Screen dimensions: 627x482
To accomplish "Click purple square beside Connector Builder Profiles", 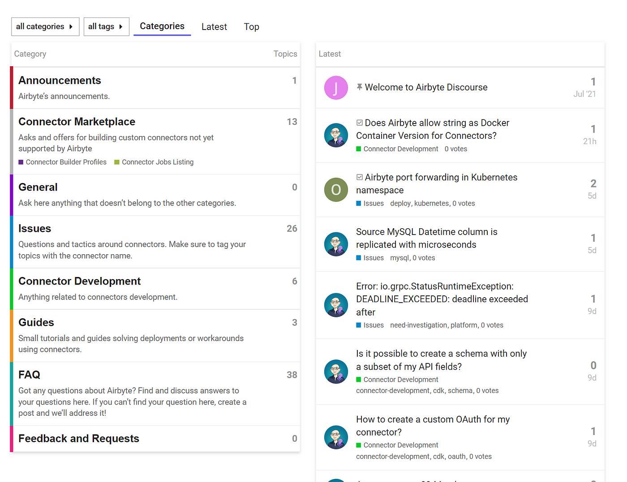I will [x=21, y=162].
